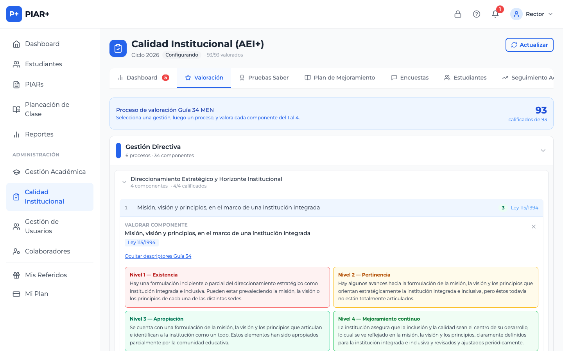
Task: Click the Calidad Institucional clipboard header icon
Action: pos(118,48)
